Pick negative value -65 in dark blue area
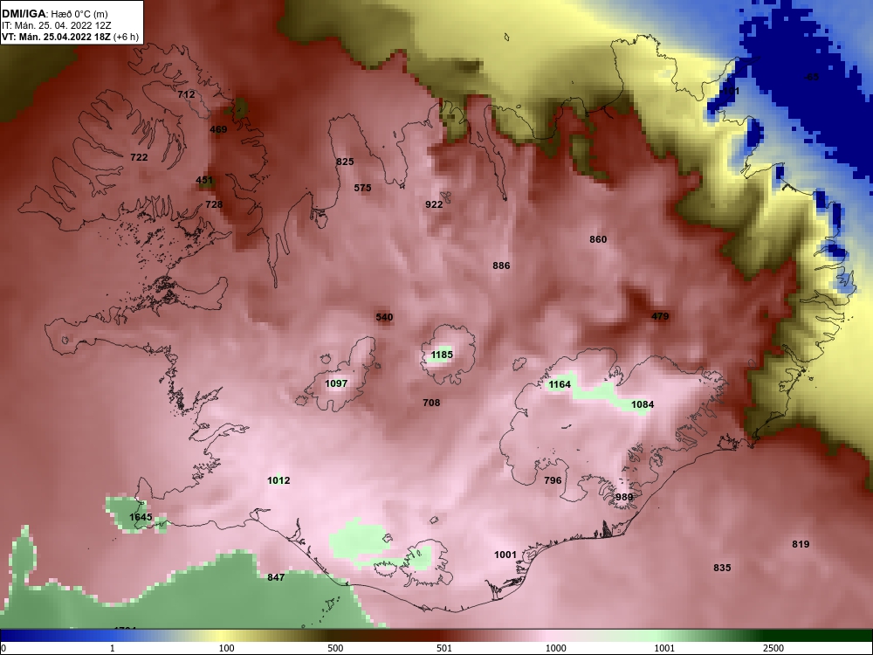Image resolution: width=873 pixels, height=655 pixels. point(812,77)
